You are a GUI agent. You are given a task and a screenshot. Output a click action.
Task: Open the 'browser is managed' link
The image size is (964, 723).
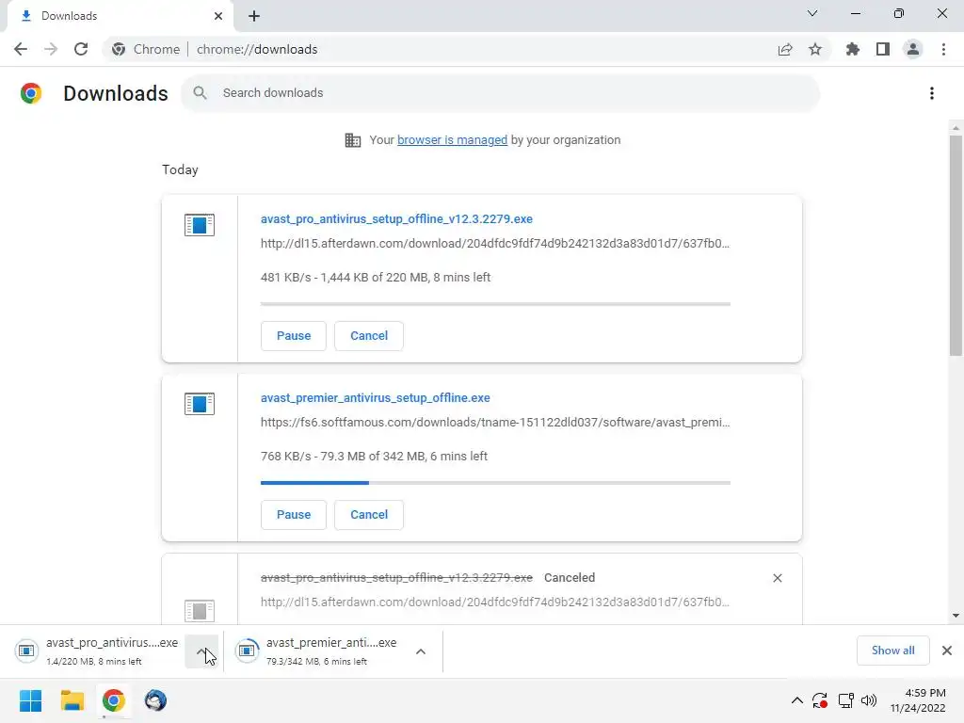tap(452, 140)
